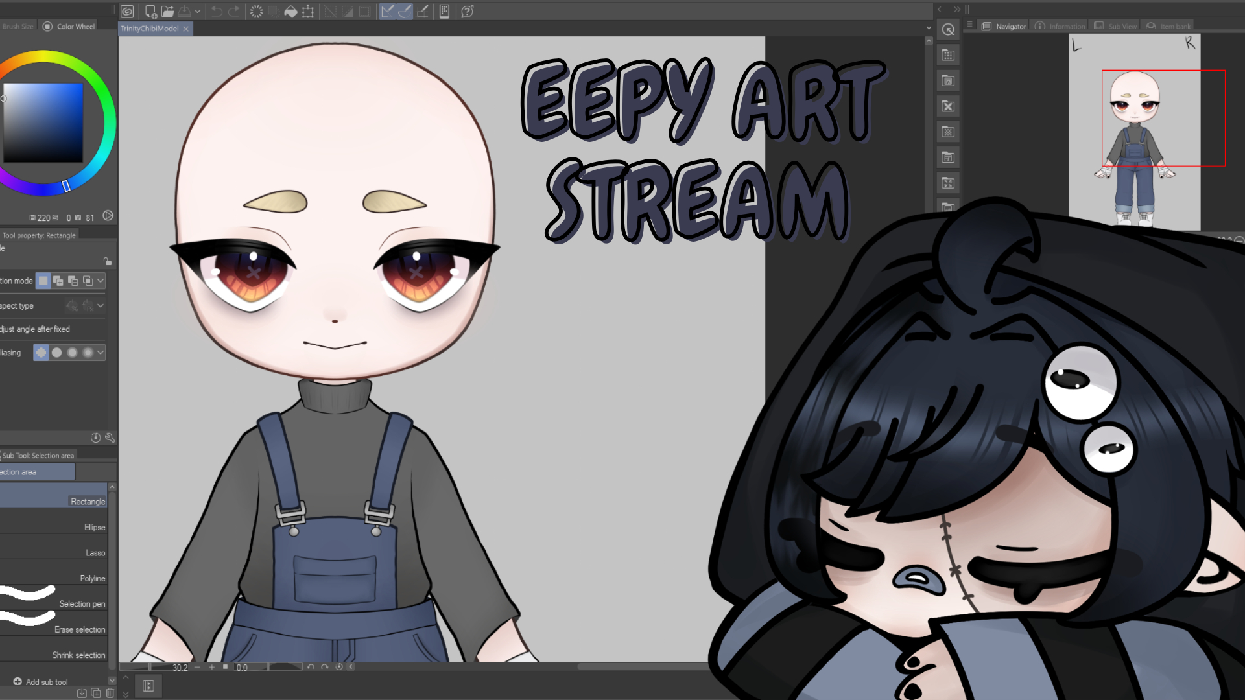Open the Save options dropdown arrow
Viewport: 1245px width, 700px height.
pyautogui.click(x=197, y=11)
